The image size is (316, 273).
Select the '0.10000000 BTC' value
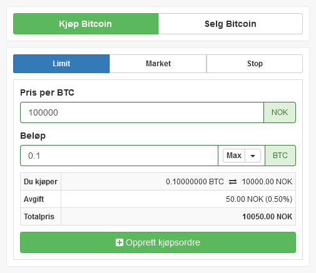[195, 182]
